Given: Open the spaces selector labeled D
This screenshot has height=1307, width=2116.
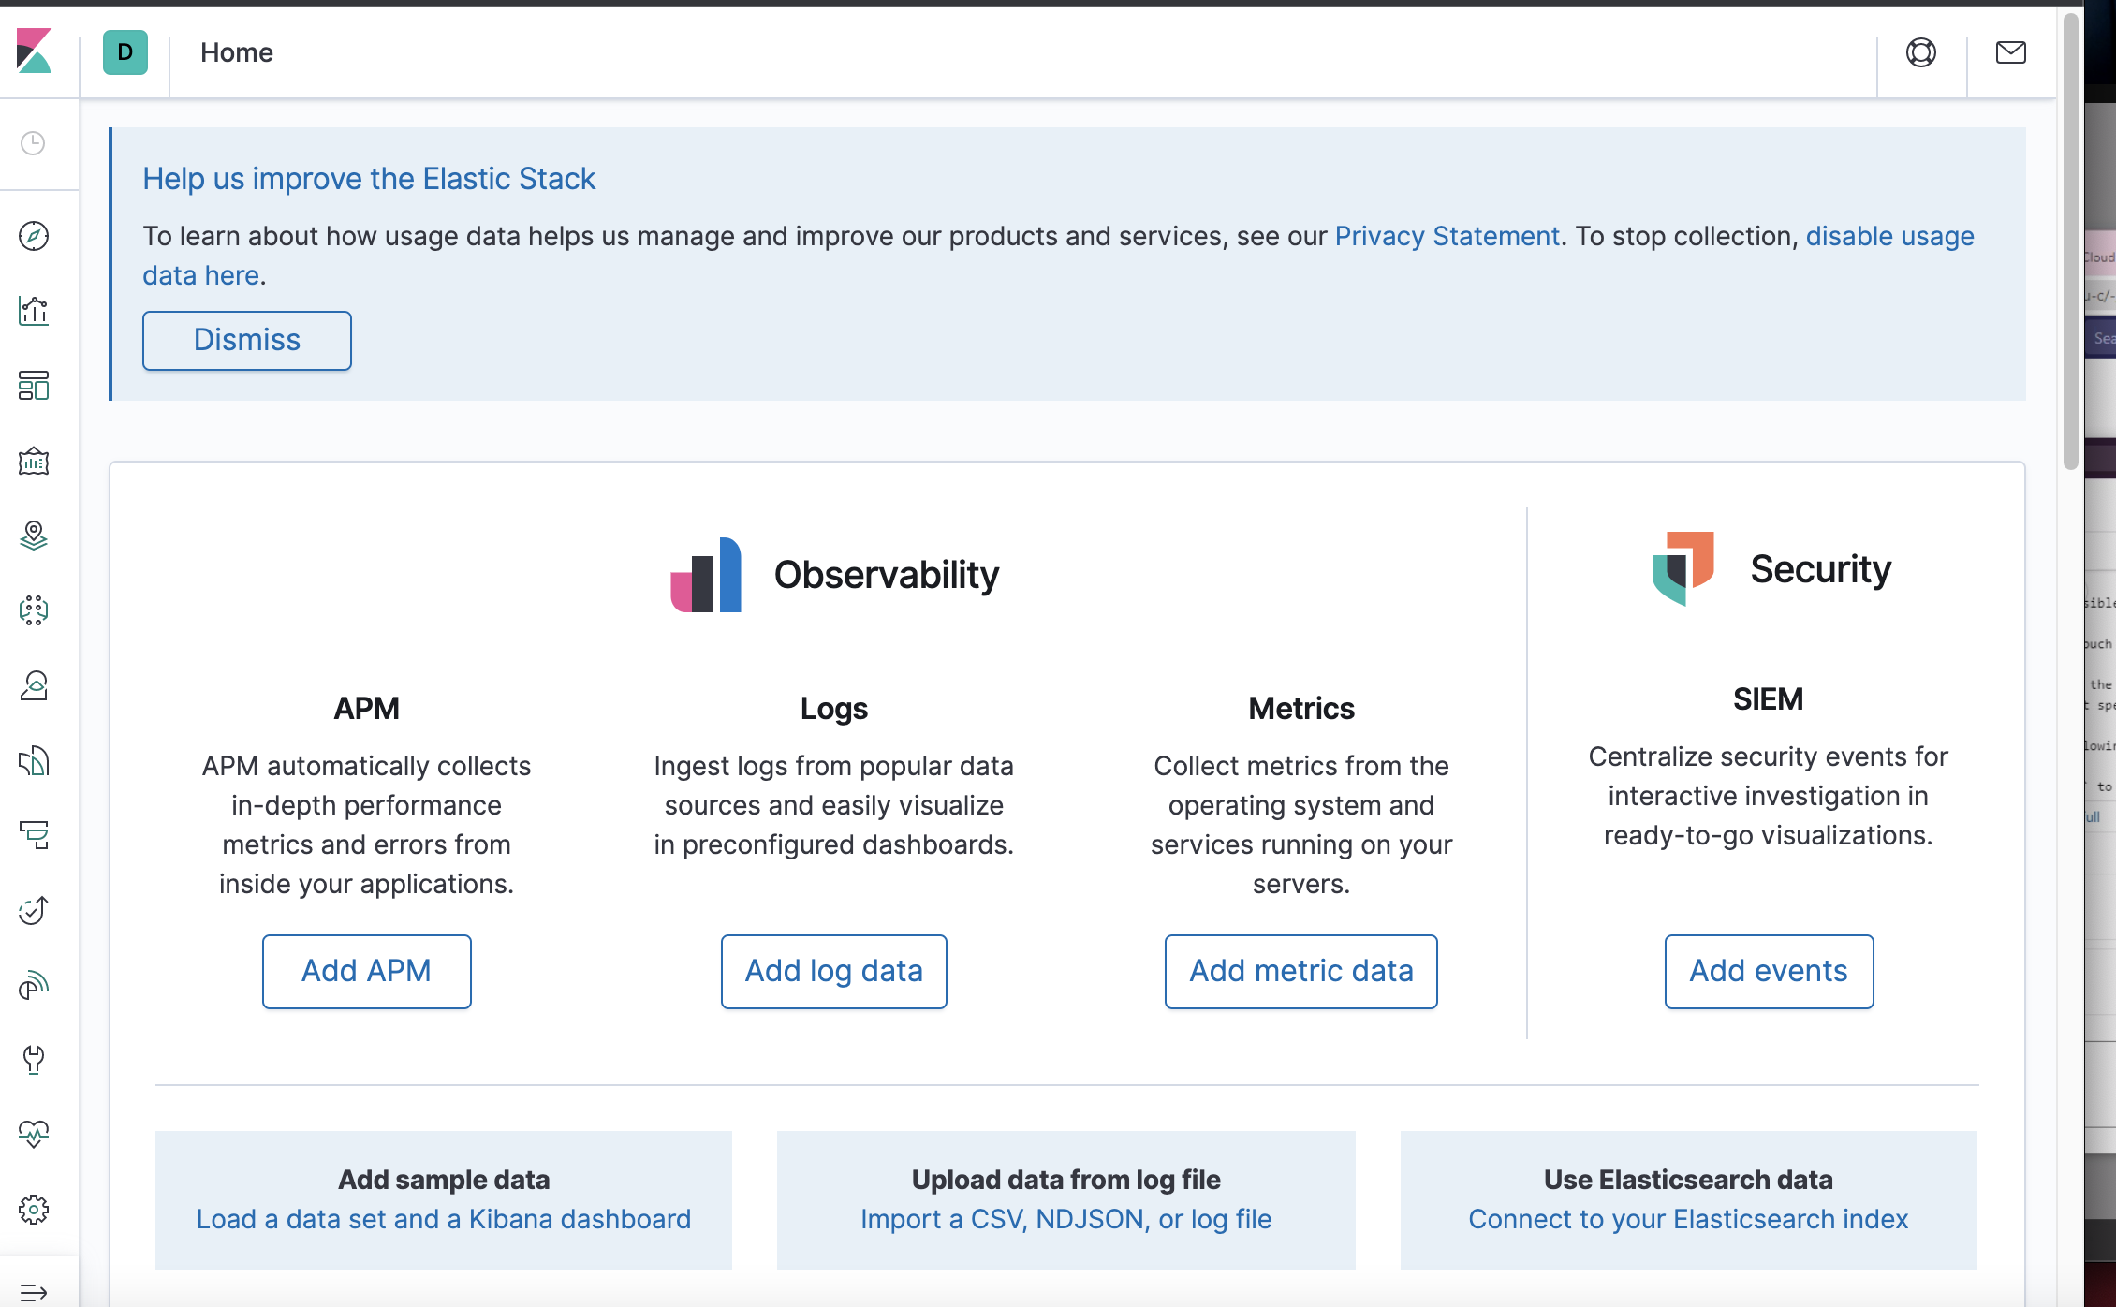Looking at the screenshot, I should pos(125,52).
